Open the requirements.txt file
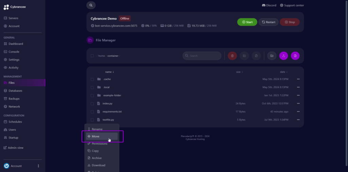The height and width of the screenshot is (172, 348). [x=112, y=112]
